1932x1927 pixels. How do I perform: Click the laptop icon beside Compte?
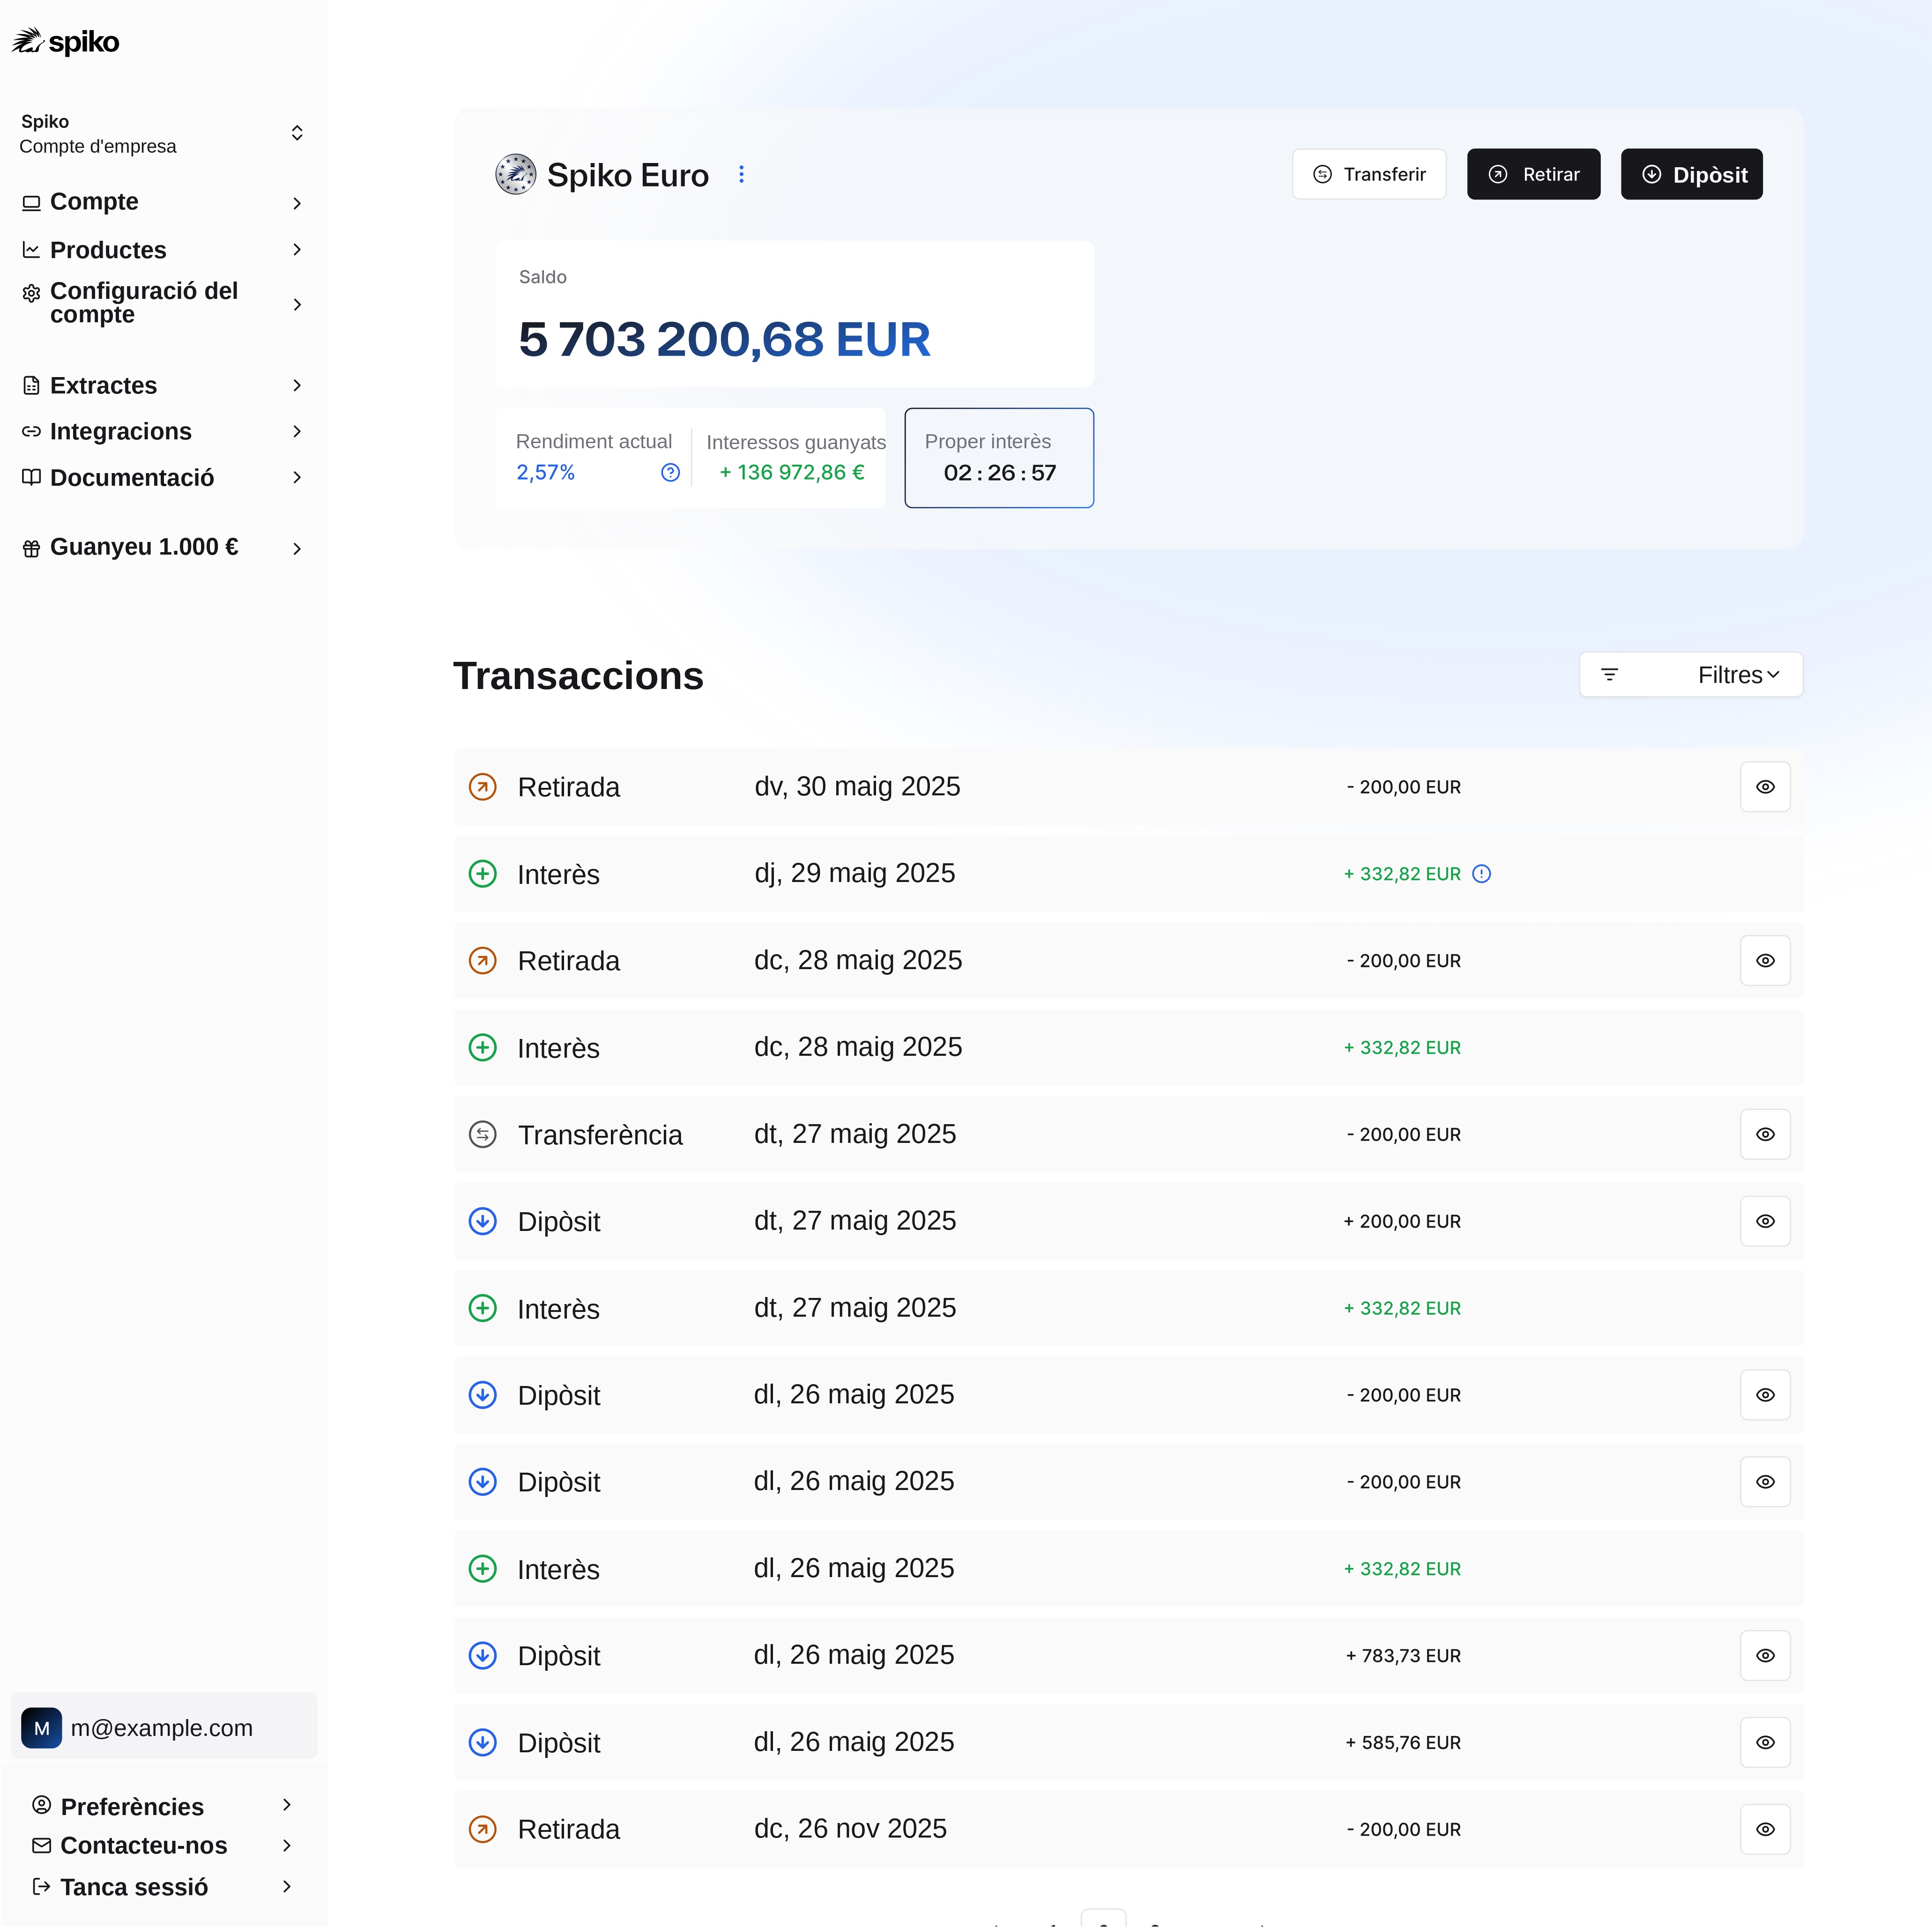pos(32,203)
